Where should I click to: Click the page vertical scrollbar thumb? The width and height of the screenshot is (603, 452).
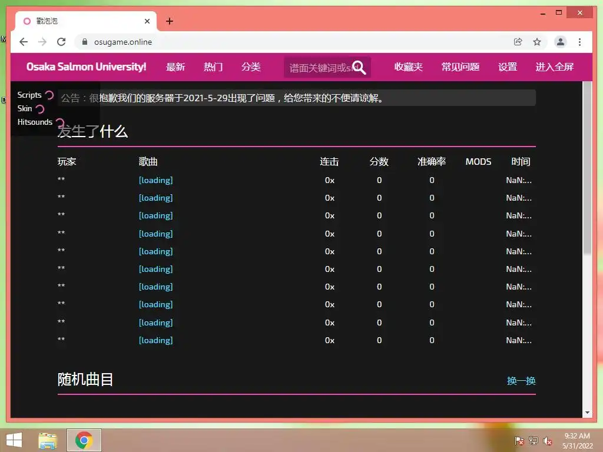point(587,168)
